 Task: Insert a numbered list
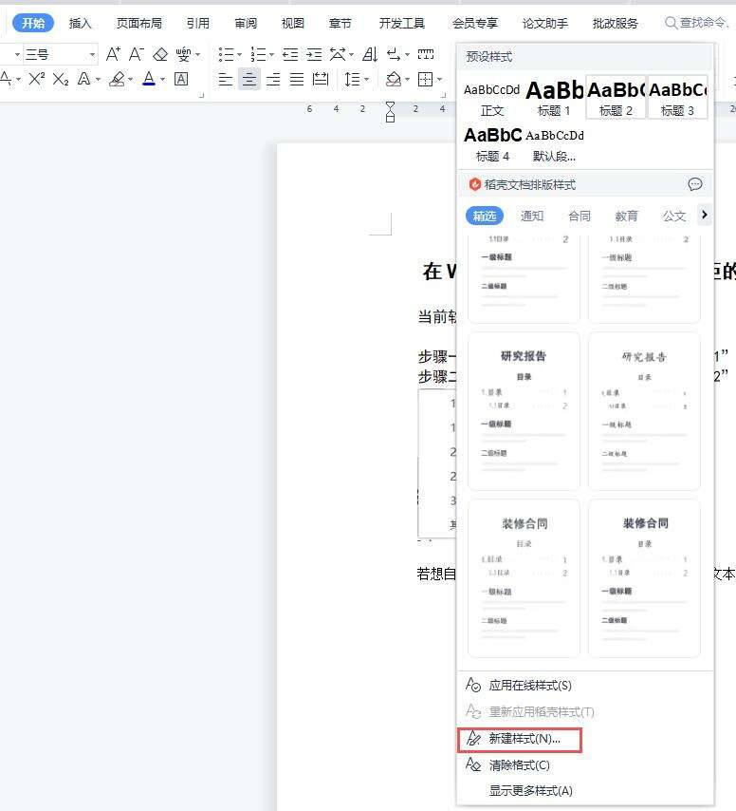click(x=258, y=54)
